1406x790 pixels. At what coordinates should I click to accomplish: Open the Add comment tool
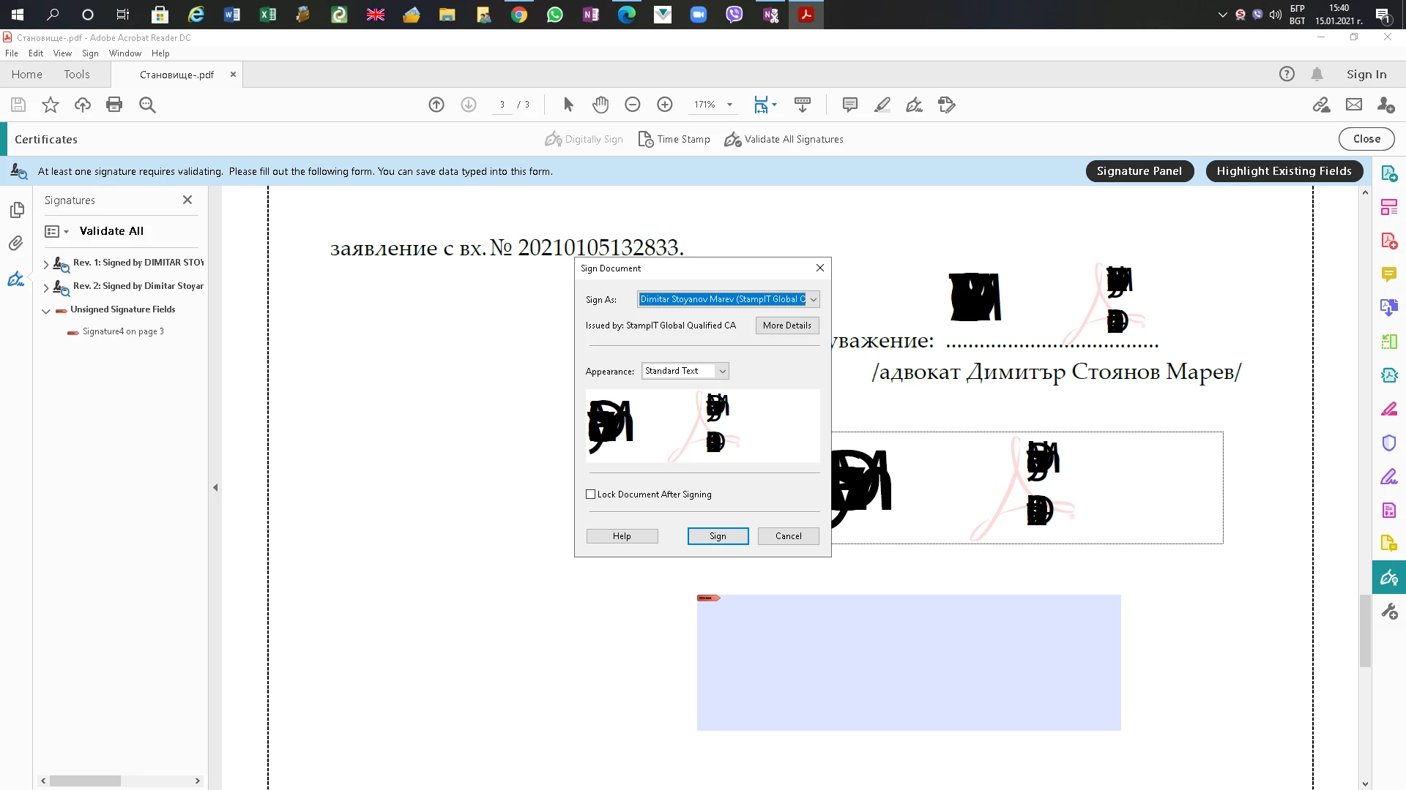[x=849, y=105]
